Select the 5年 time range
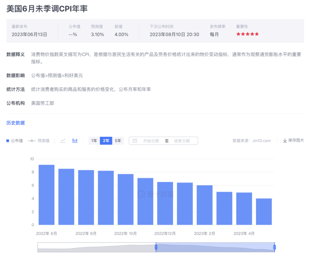The height and width of the screenshot is (263, 312). click(118, 141)
